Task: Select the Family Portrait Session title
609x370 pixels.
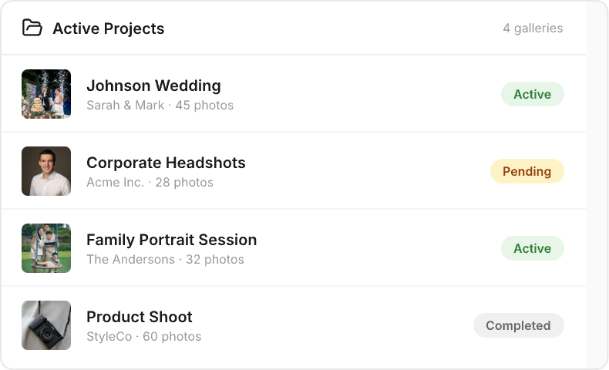Action: [x=171, y=240]
